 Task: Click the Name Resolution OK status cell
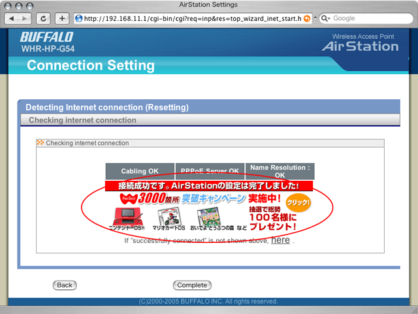[280, 171]
